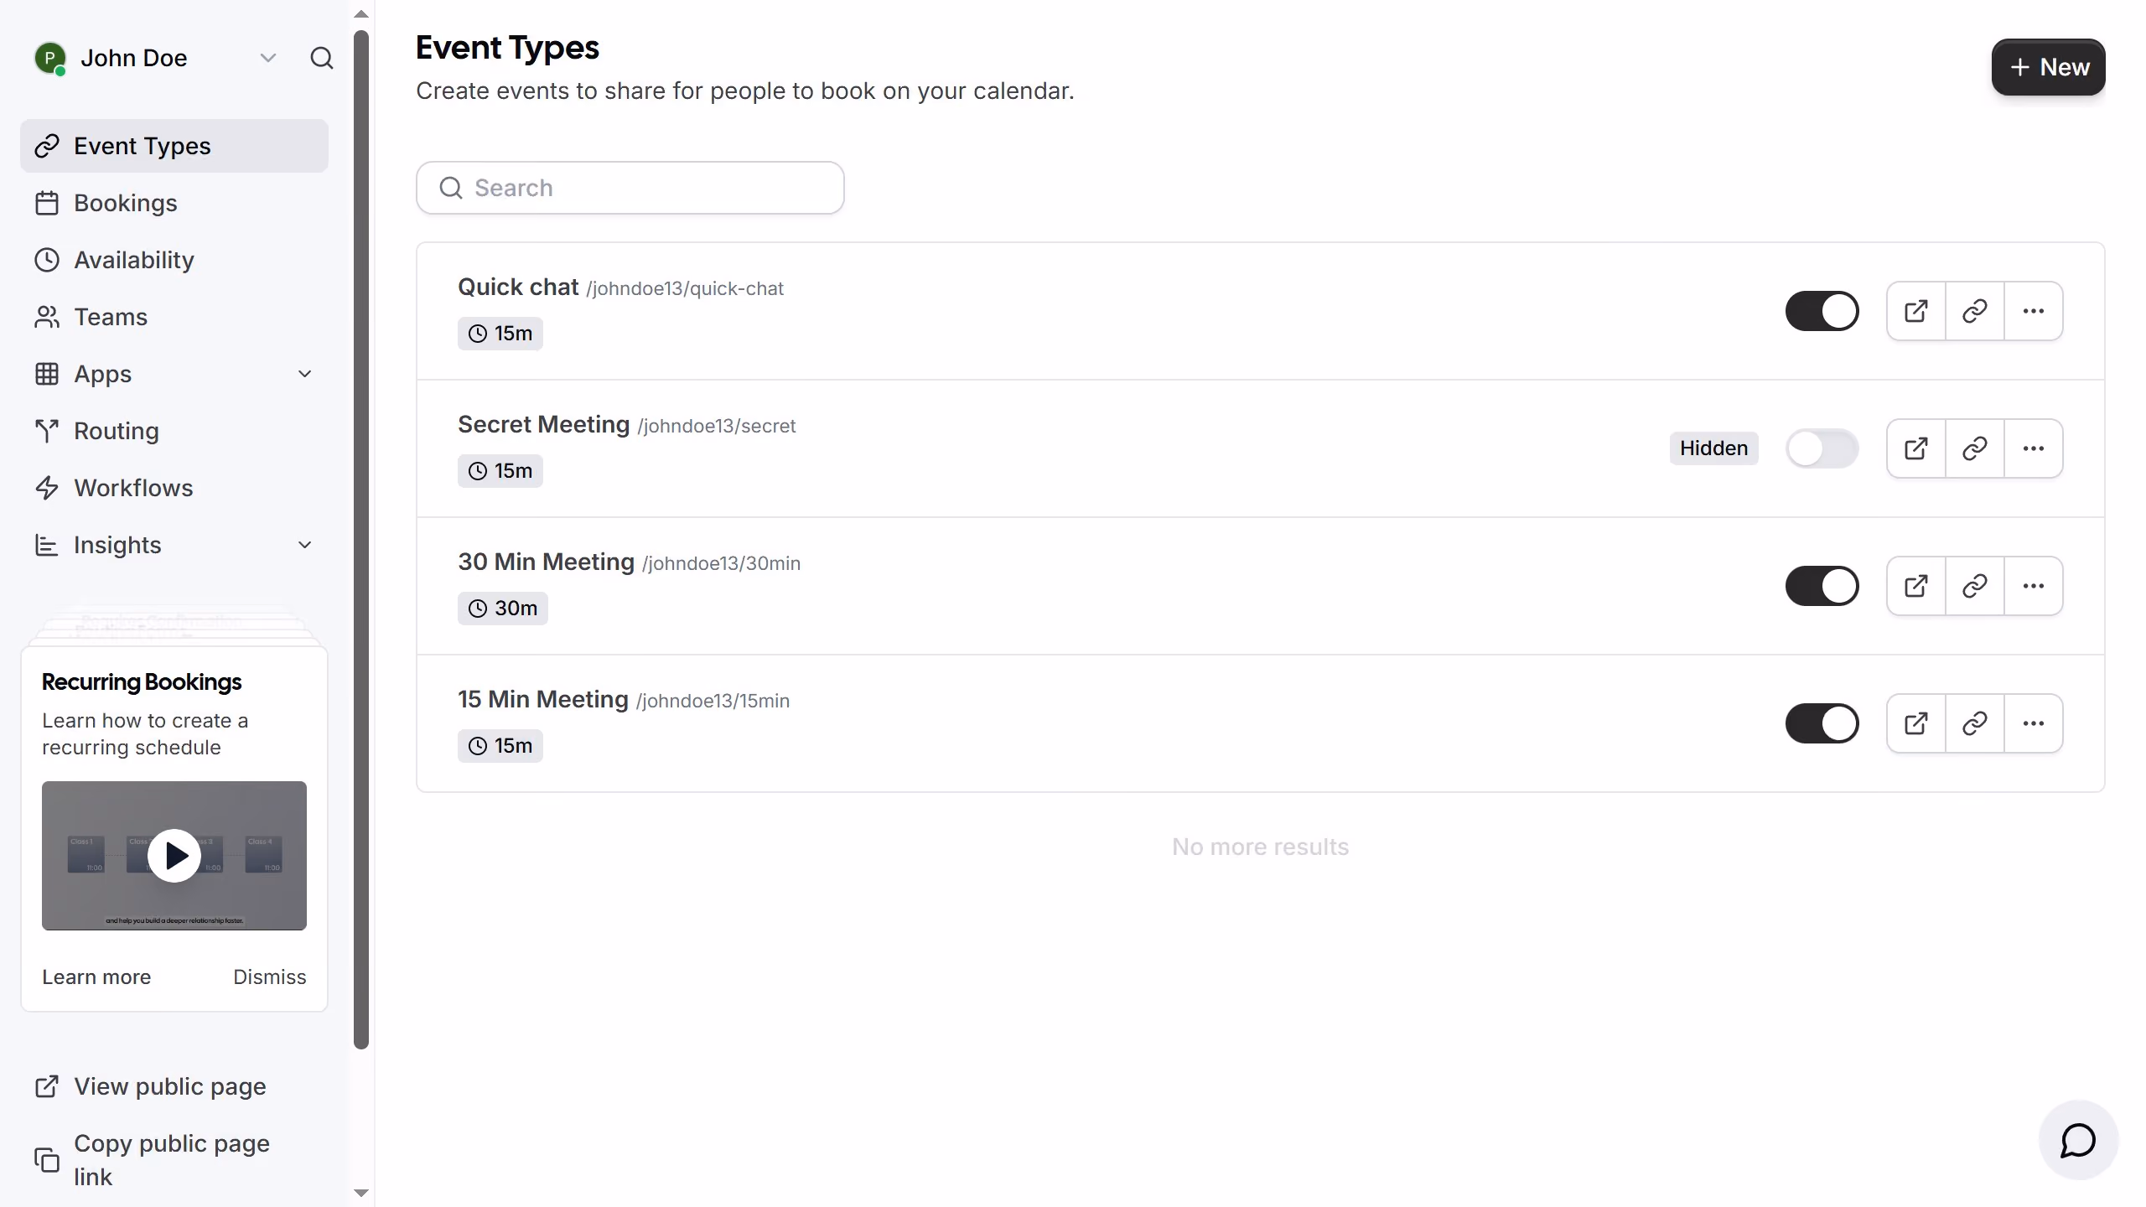2146x1207 pixels.
Task: Dismiss the Recurring Bookings tip card
Action: point(269,976)
